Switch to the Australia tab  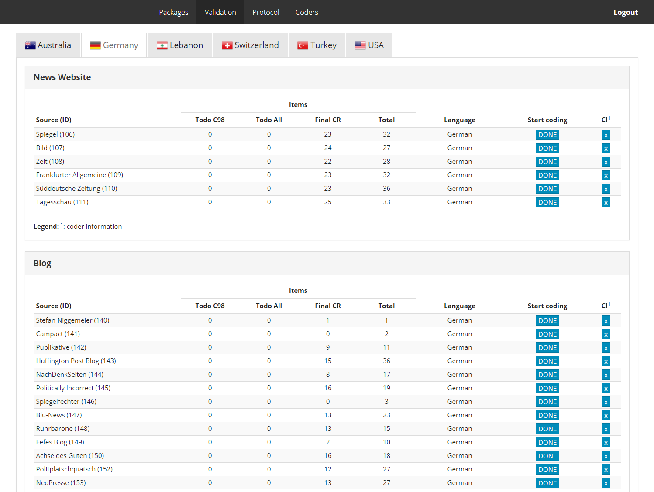coord(48,45)
